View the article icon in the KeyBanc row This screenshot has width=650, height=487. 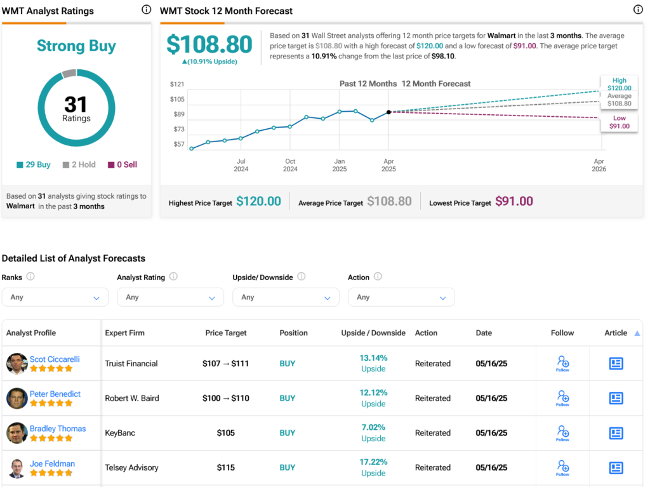click(x=616, y=433)
